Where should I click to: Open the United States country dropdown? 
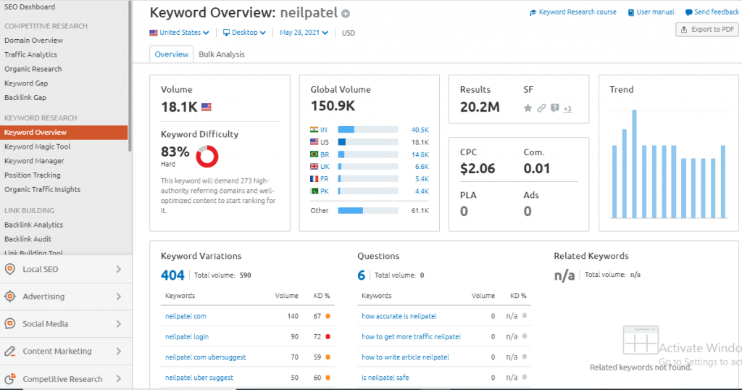click(x=180, y=33)
